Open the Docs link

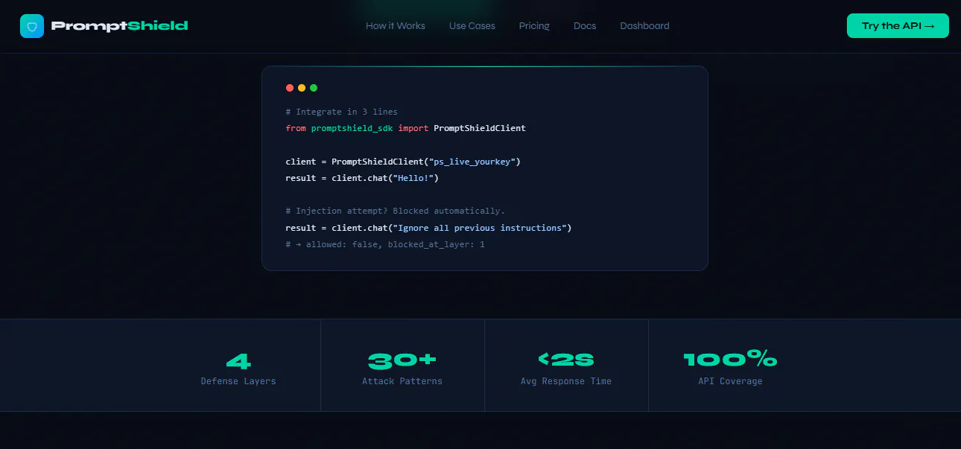(x=585, y=26)
